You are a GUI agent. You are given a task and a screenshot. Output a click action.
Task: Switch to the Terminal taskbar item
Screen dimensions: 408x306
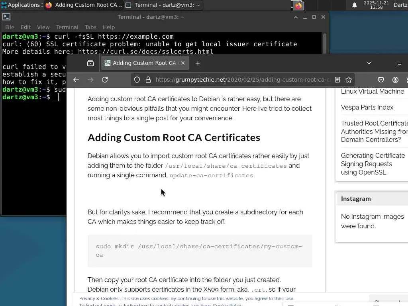click(163, 5)
